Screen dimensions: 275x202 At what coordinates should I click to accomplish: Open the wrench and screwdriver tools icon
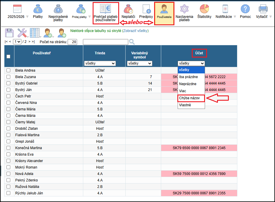(22, 33)
